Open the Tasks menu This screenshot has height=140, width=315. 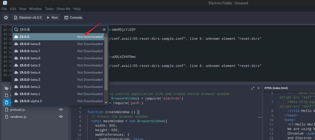[x=49, y=9]
